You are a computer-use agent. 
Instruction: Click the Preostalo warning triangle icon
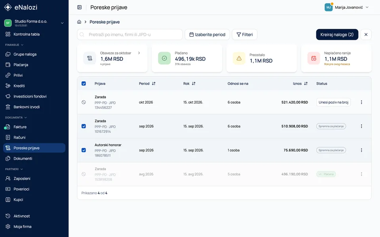click(239, 58)
